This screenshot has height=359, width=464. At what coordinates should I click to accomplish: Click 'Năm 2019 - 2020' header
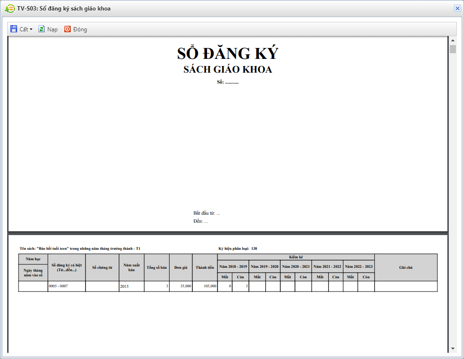tap(265, 267)
